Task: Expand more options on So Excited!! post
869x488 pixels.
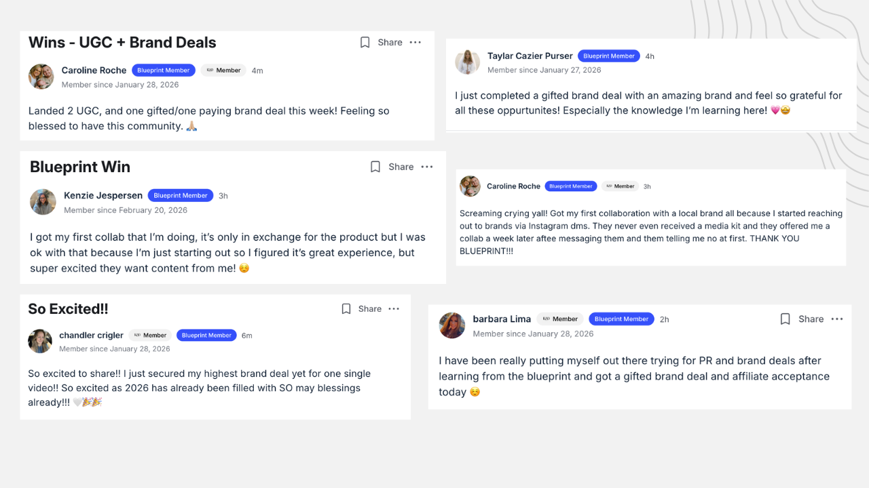Action: pyautogui.click(x=394, y=309)
